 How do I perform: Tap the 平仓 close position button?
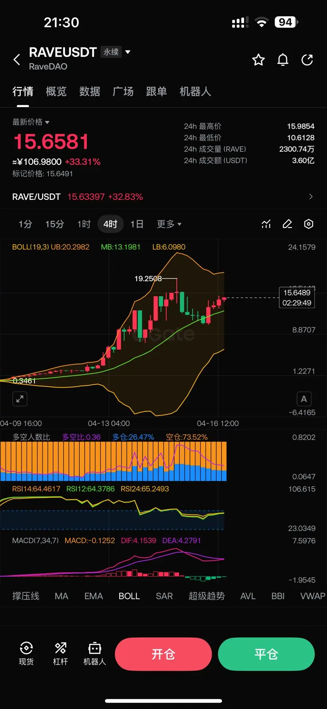pyautogui.click(x=266, y=654)
